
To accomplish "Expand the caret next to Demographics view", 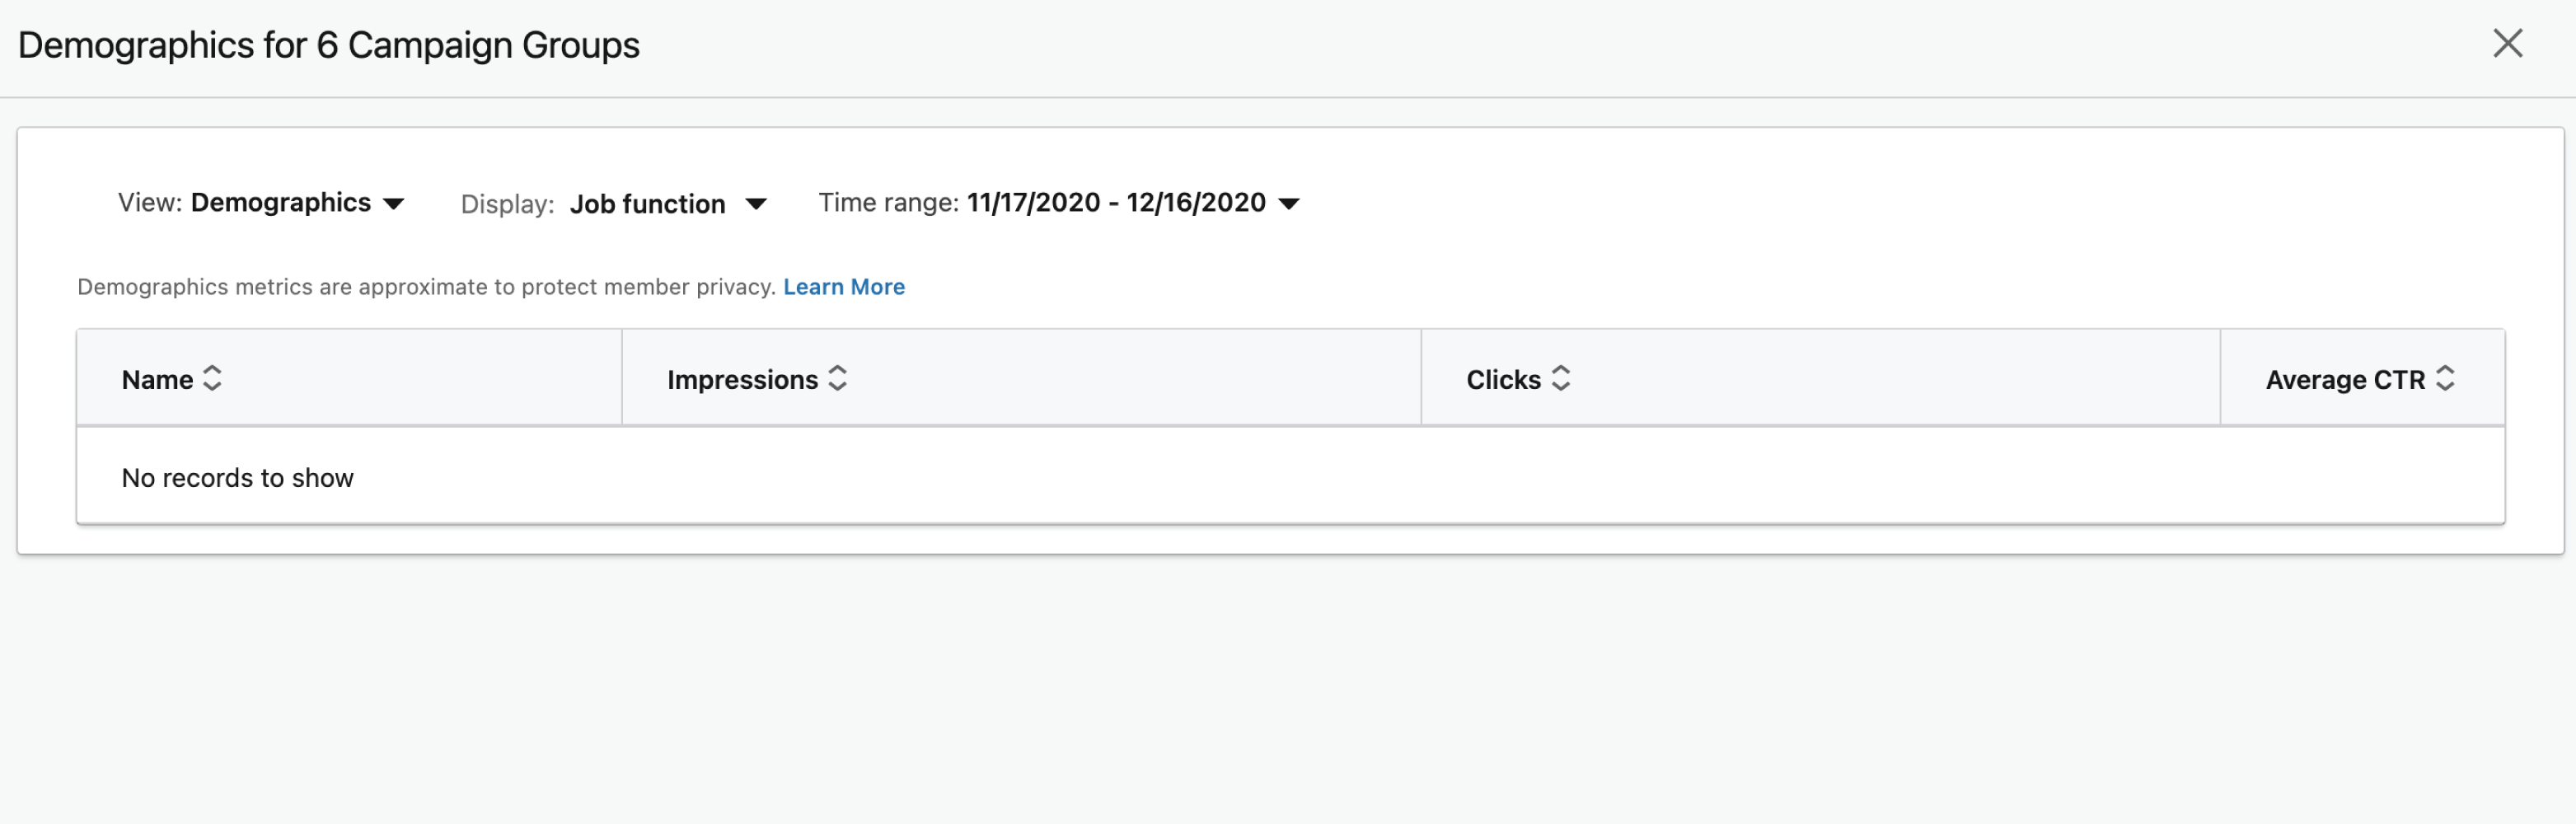I will coord(394,204).
